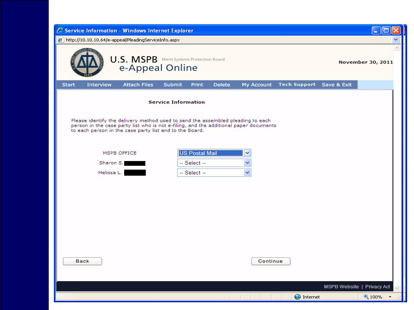Select the Submit menu item
This screenshot has width=414, height=310.
(x=172, y=85)
